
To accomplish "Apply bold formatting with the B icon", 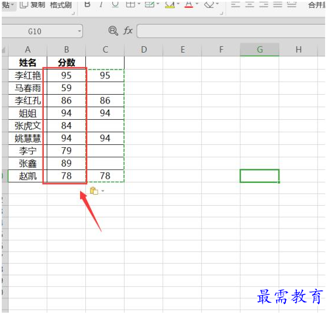I will [88, 5].
